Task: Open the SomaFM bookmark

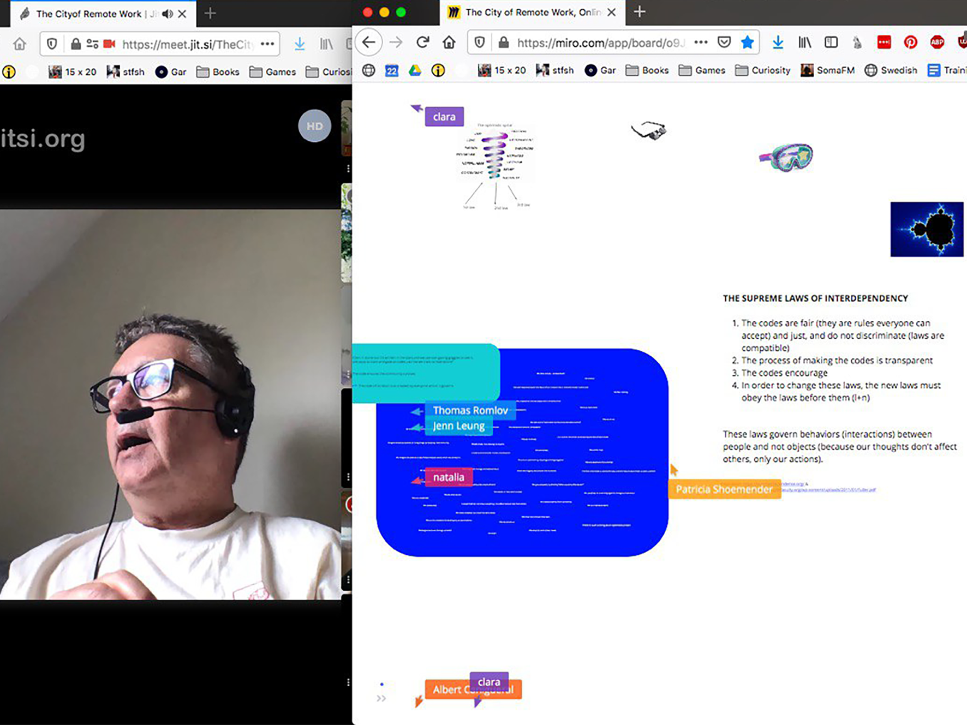Action: click(827, 70)
